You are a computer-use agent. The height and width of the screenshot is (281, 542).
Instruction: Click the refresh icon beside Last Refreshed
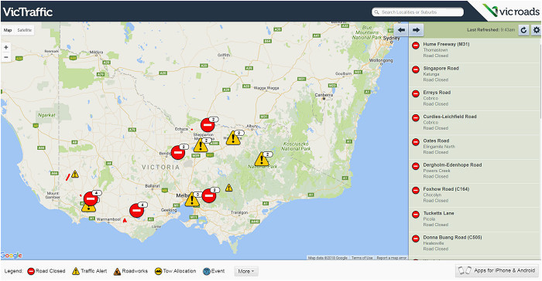pyautogui.click(x=523, y=30)
